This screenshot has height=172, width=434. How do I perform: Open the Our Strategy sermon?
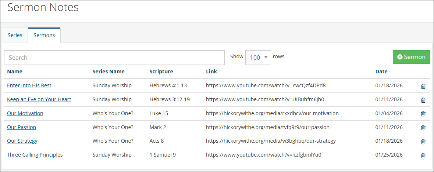click(22, 141)
